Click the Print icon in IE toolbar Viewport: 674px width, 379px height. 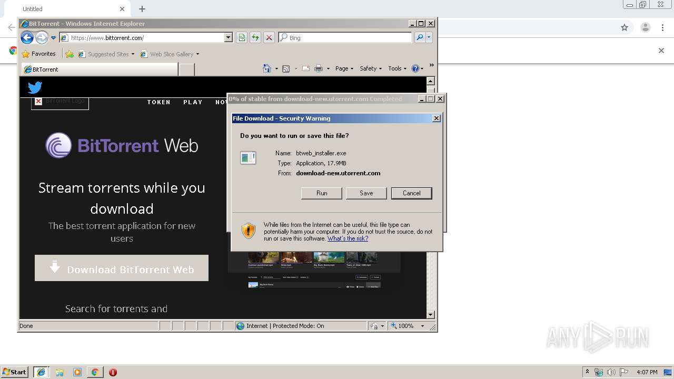tap(319, 68)
